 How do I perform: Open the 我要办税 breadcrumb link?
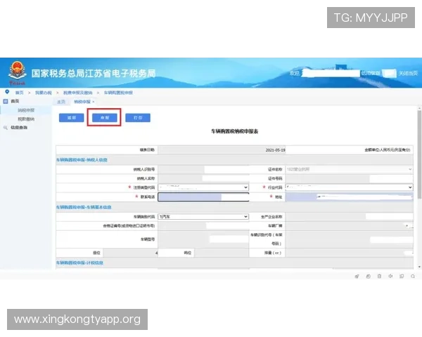pos(43,93)
